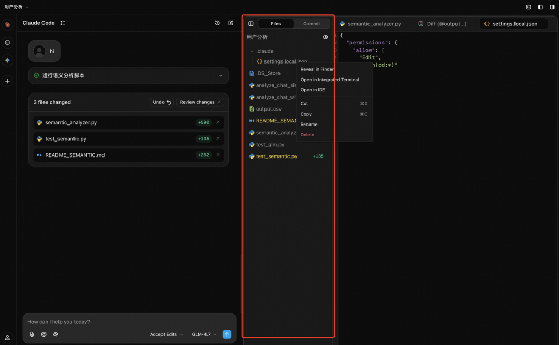The image size is (559, 345).
Task: Click the Review changes button
Action: point(200,102)
